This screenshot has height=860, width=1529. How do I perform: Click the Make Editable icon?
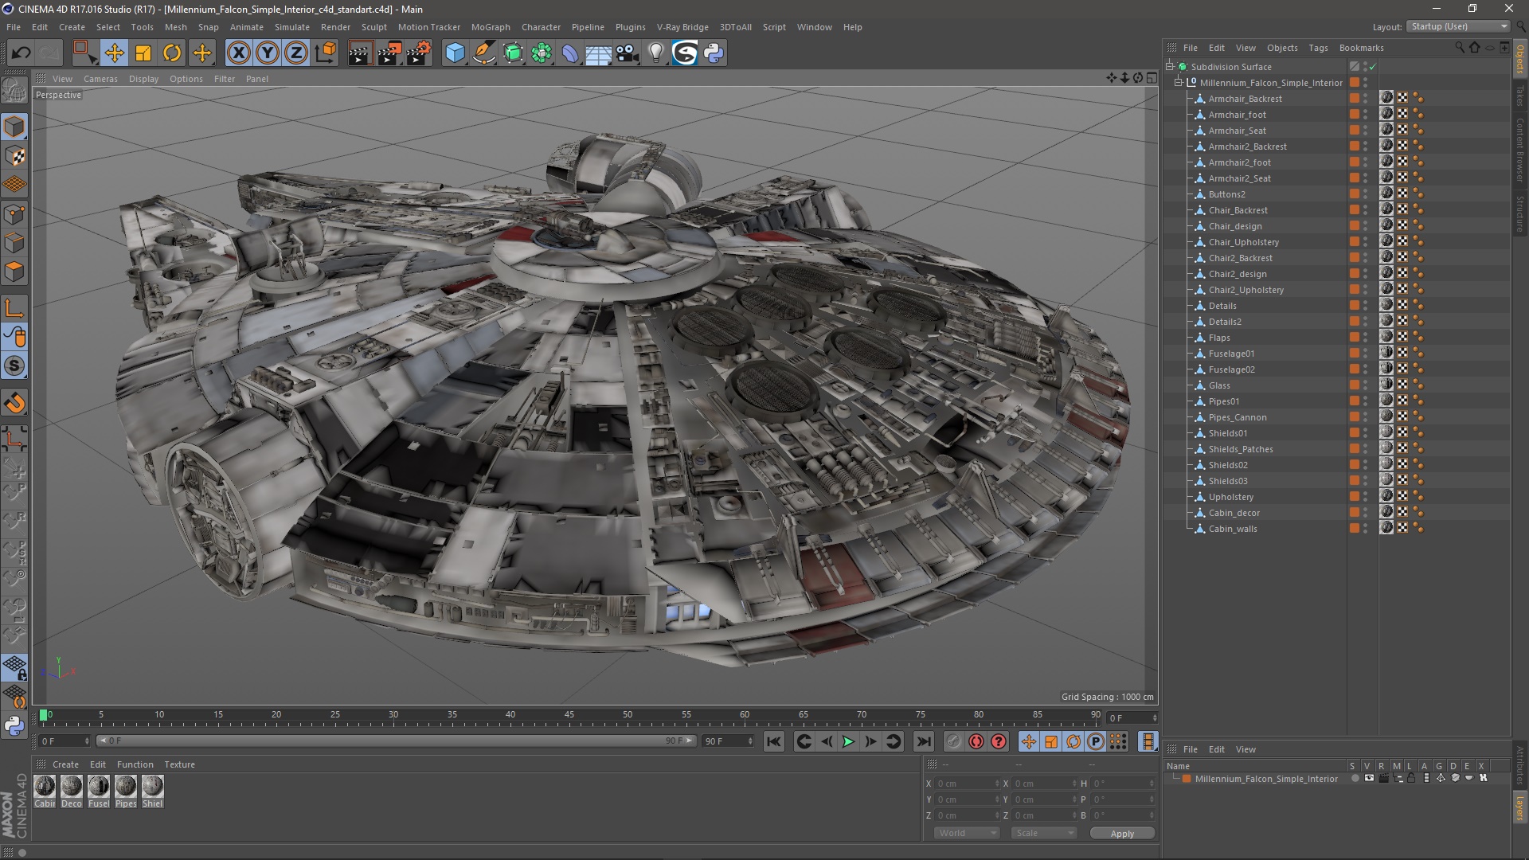(x=14, y=92)
